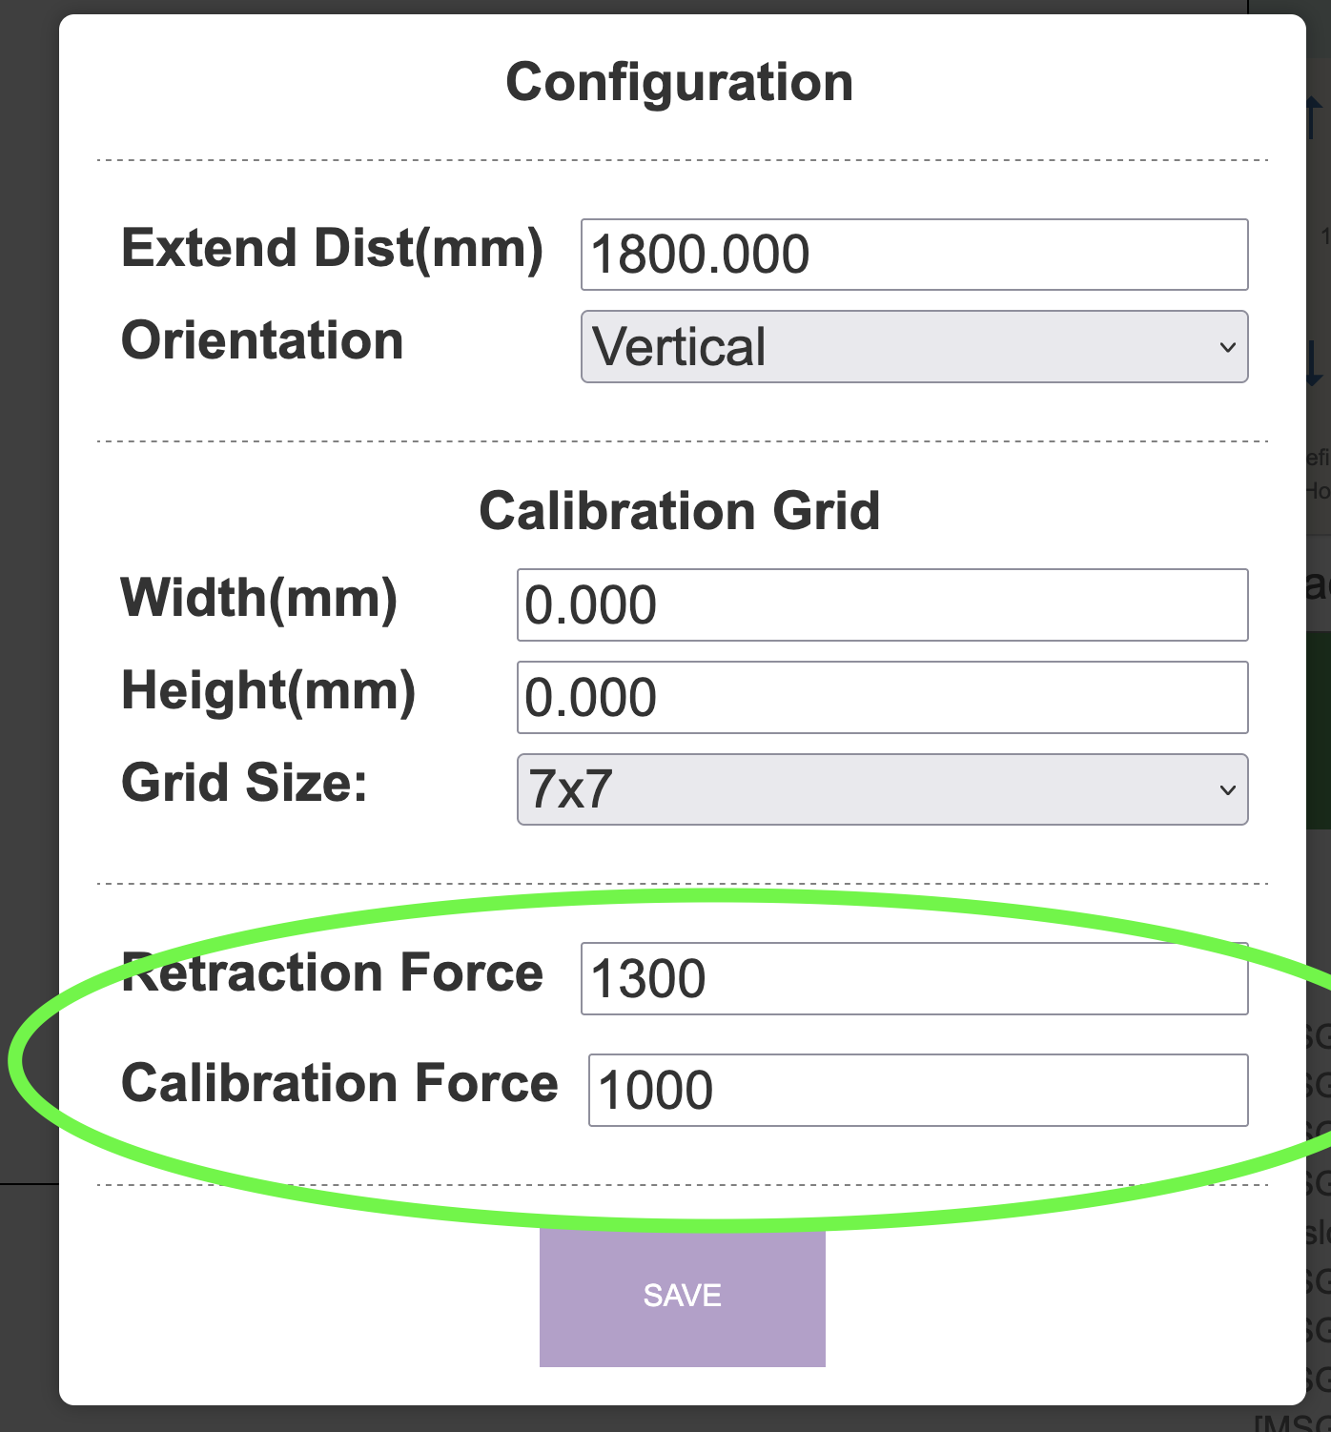Click the Calibration Grid section heading

[x=679, y=511]
